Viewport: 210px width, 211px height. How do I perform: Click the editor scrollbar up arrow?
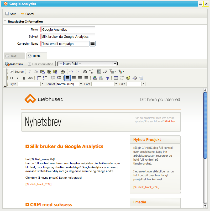[205, 89]
